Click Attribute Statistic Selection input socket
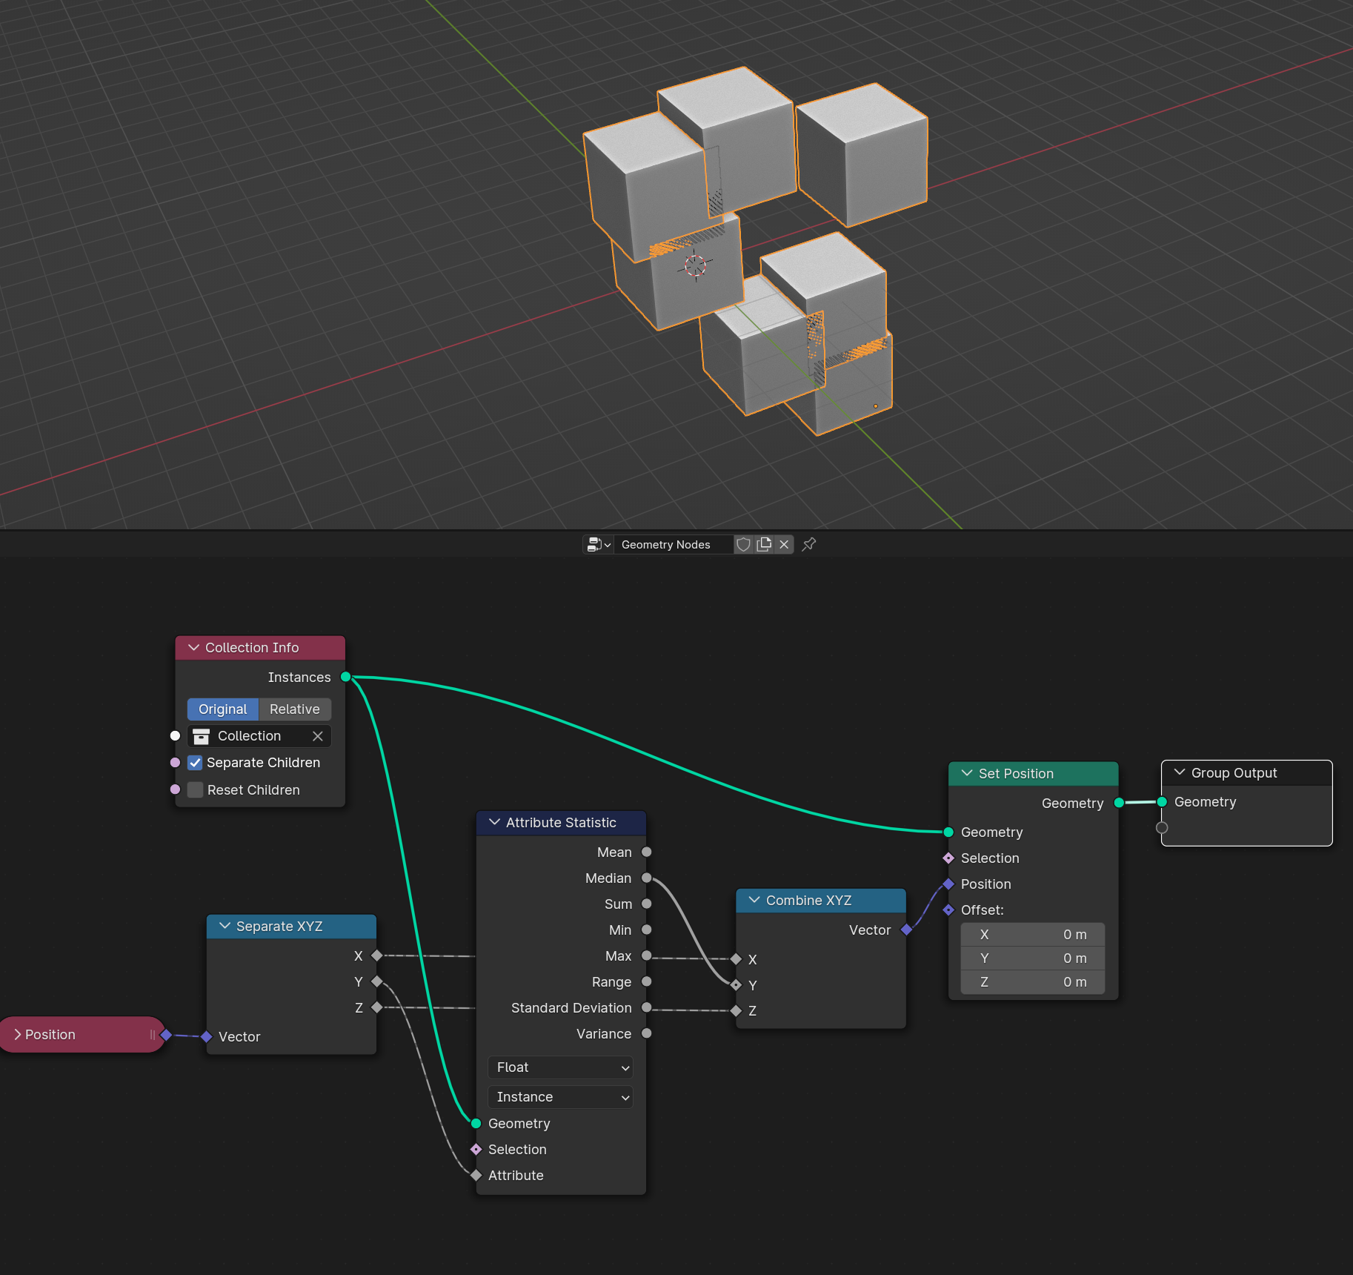The width and height of the screenshot is (1353, 1275). pyautogui.click(x=476, y=1150)
